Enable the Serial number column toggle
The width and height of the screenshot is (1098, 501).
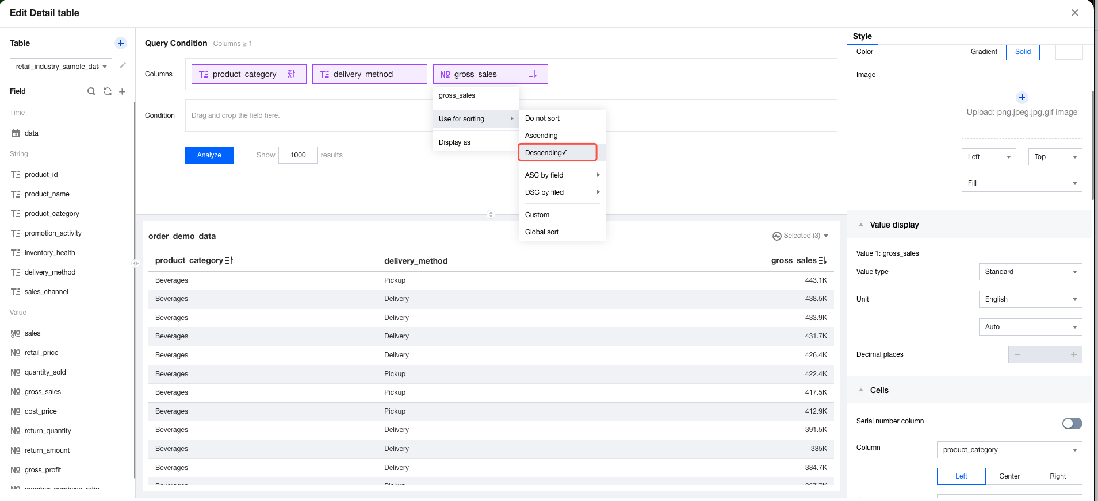1072,423
